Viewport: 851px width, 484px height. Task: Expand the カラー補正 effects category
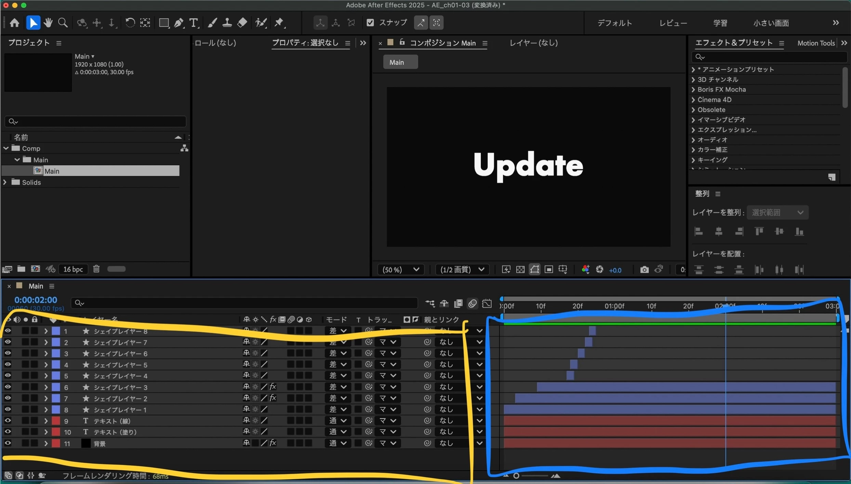point(693,150)
